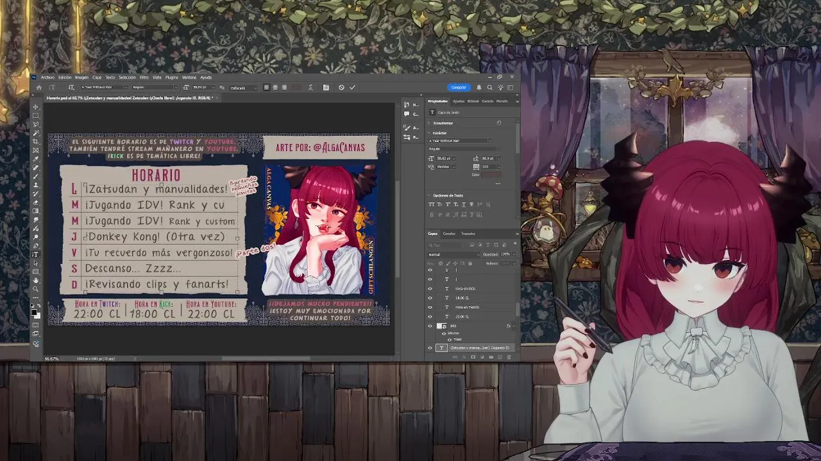Open blend mode Normal dropdown
This screenshot has width=821, height=461.
click(453, 254)
